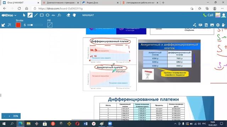Close the Яндекс.Диск tab
This screenshot has height=127, width=227.
click(118, 3)
